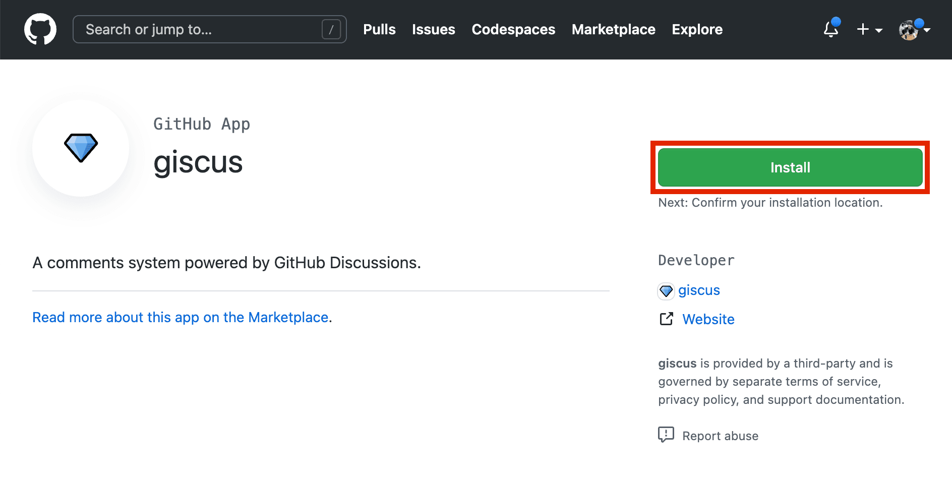The height and width of the screenshot is (484, 952).
Task: Click the 'GitHub App' label text
Action: [202, 124]
